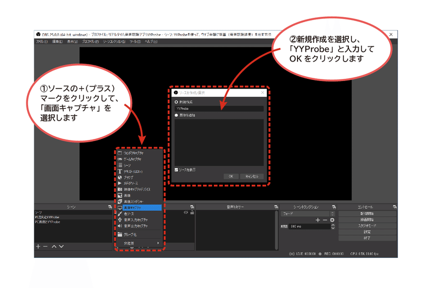Select Media Source play icon
This screenshot has height=288, width=432.
(120, 183)
